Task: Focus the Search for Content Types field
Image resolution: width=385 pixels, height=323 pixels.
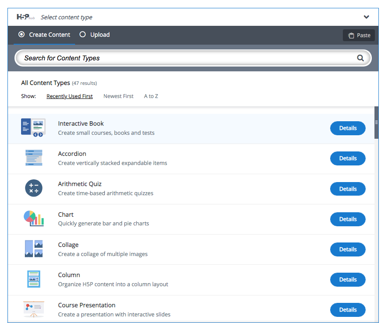Action: (x=193, y=58)
